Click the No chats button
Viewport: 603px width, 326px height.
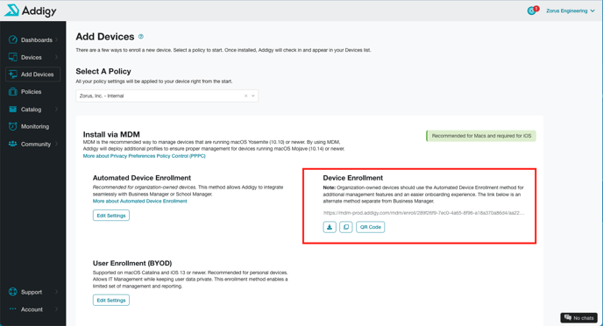pyautogui.click(x=578, y=317)
